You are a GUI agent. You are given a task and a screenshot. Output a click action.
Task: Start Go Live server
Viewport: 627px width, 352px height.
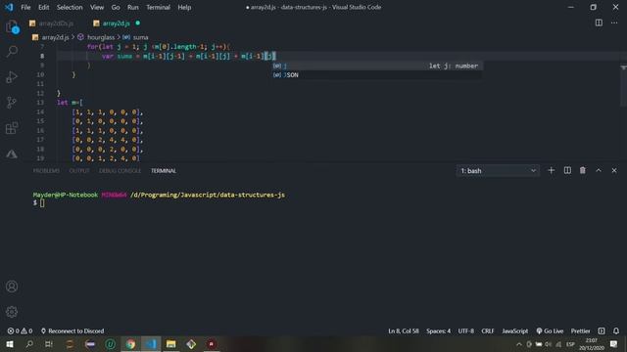[550, 330]
